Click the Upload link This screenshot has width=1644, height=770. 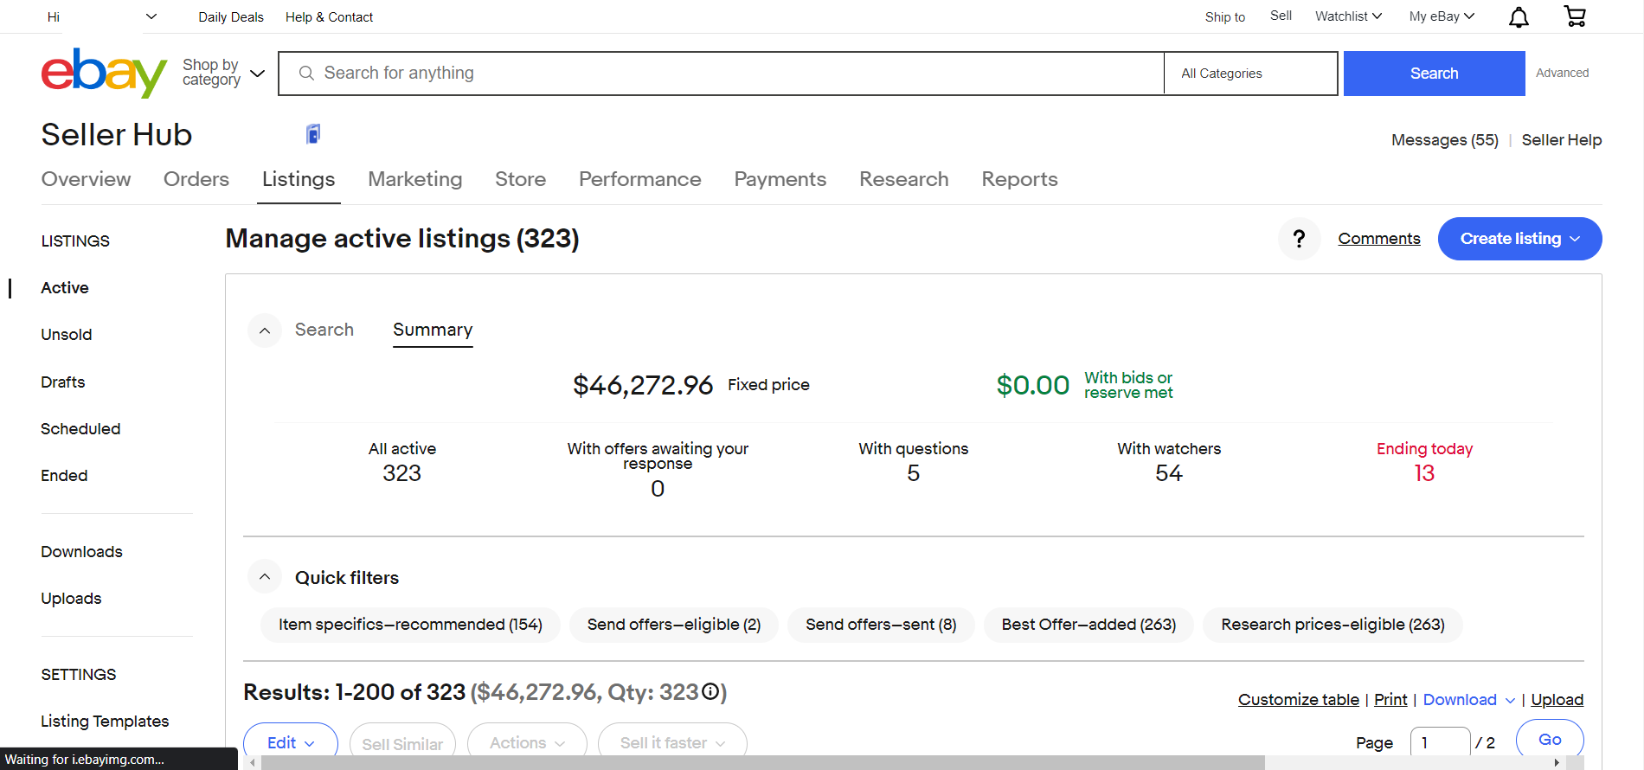[1557, 699]
